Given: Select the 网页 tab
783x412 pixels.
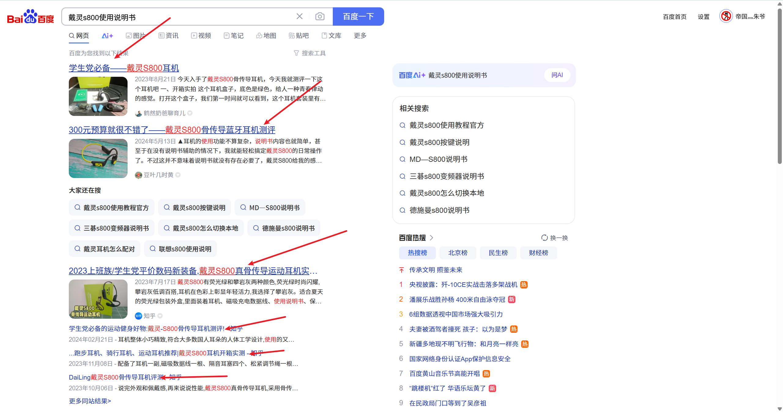Looking at the screenshot, I should [79, 36].
